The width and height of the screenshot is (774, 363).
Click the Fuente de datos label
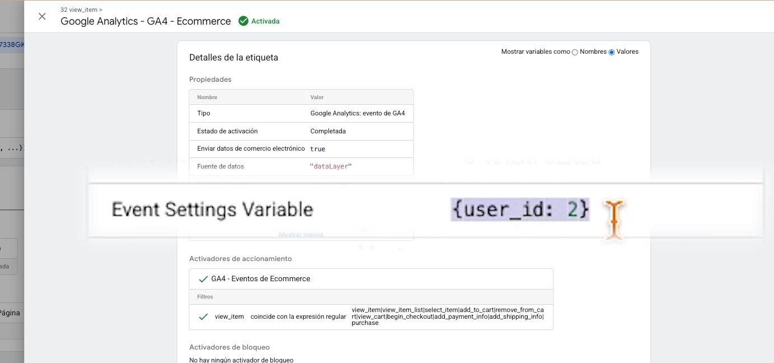pos(221,166)
